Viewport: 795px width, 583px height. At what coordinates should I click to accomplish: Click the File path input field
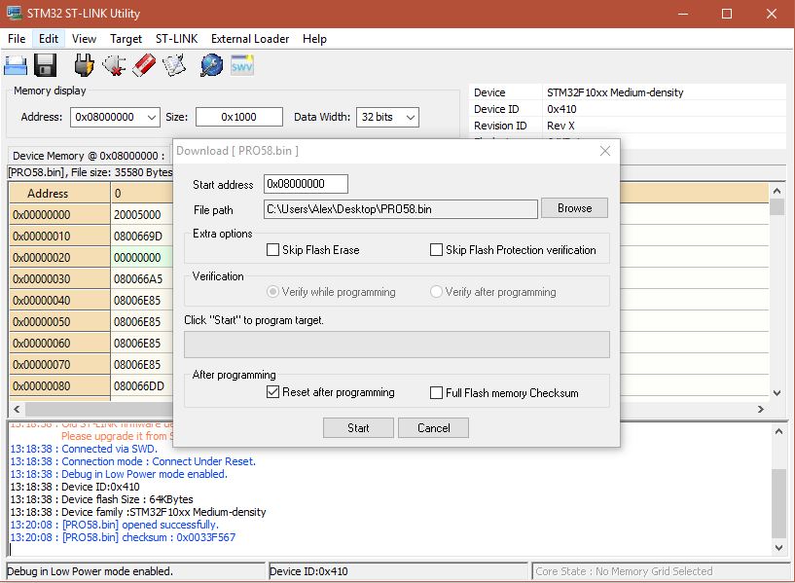click(401, 209)
